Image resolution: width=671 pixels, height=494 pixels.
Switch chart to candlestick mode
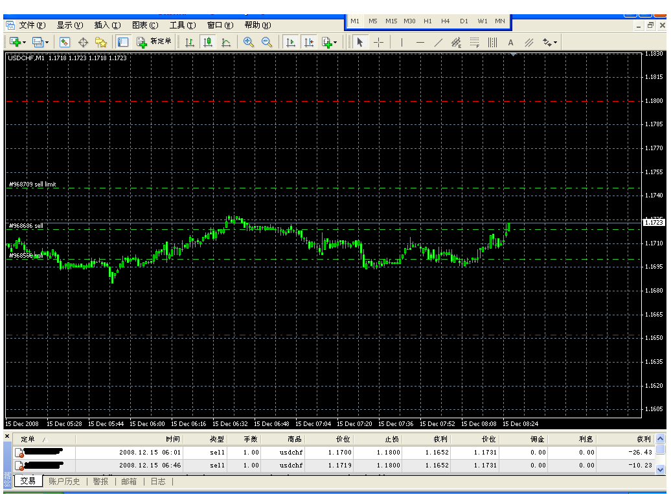point(208,42)
